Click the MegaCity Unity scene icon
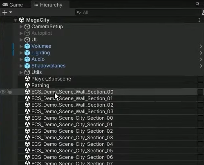The width and height of the screenshot is (204, 165). tap(22, 20)
